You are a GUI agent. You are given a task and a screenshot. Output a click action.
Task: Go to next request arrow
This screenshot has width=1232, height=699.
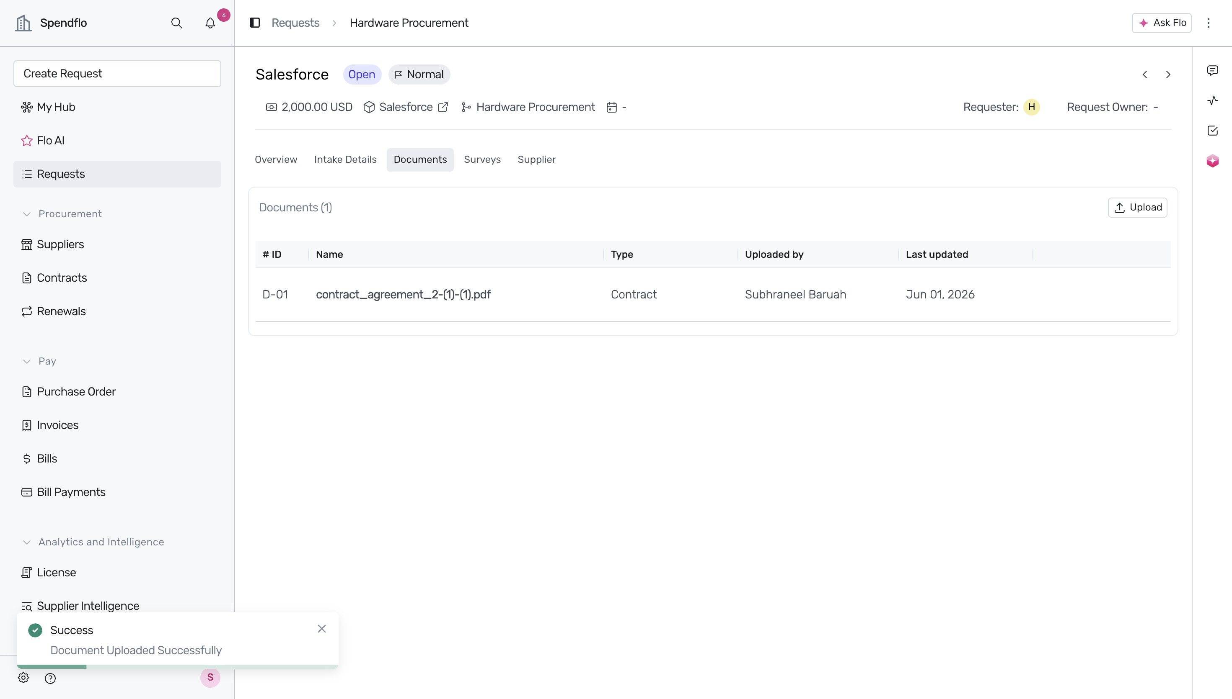point(1168,75)
